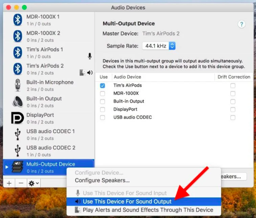Zoom the Audio Devices window
This screenshot has height=218, width=256.
coord(24,7)
